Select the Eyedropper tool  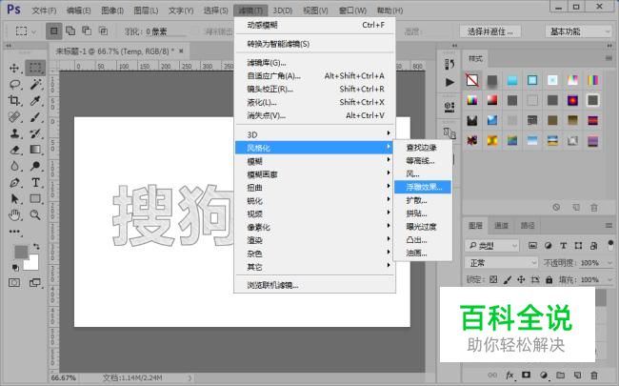(x=35, y=101)
